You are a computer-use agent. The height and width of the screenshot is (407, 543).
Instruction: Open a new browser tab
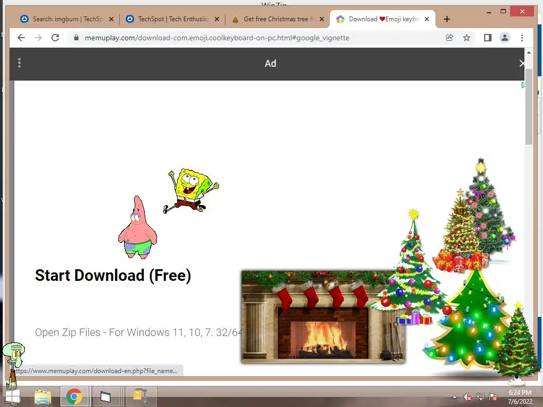coord(446,20)
